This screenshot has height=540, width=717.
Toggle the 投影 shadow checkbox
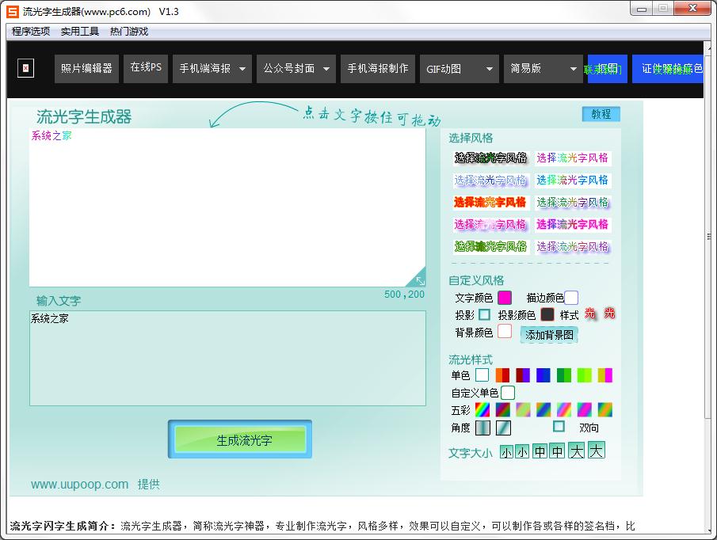pyautogui.click(x=484, y=315)
